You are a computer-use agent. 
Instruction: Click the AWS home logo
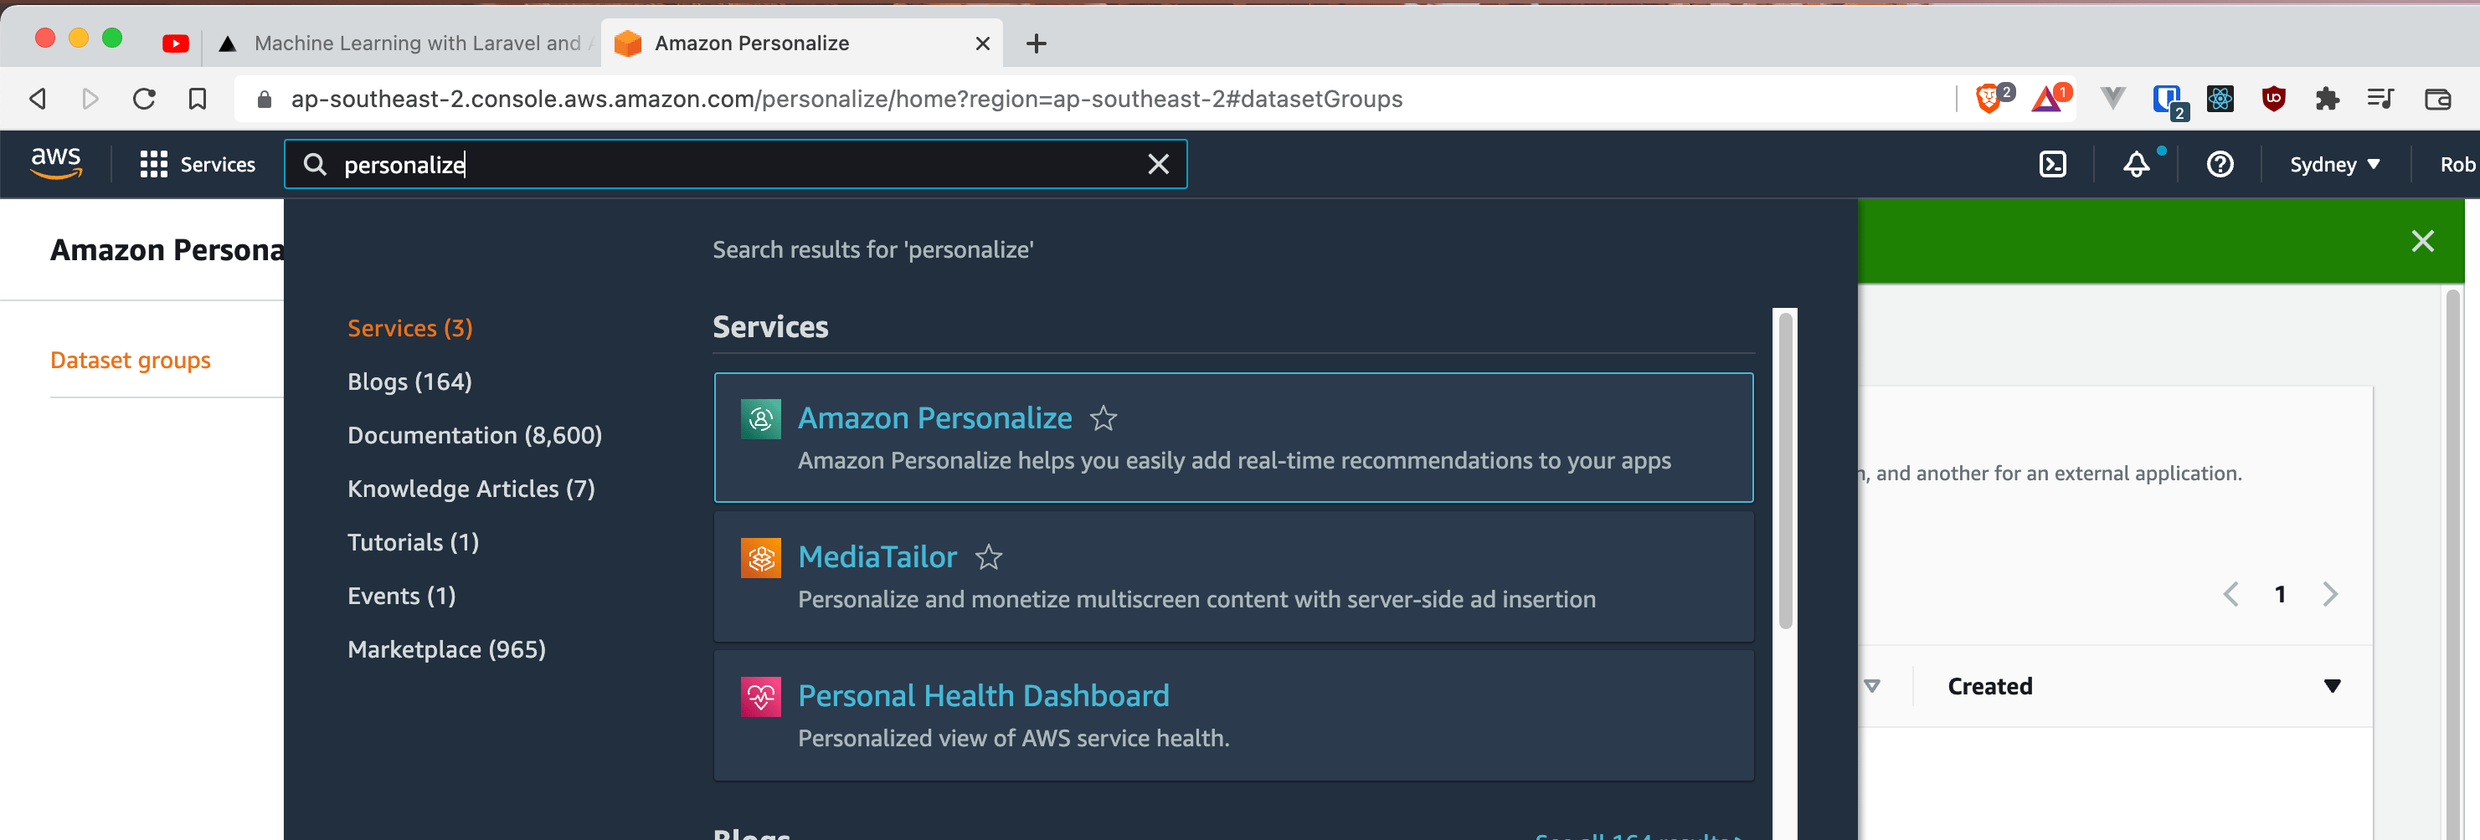56,164
